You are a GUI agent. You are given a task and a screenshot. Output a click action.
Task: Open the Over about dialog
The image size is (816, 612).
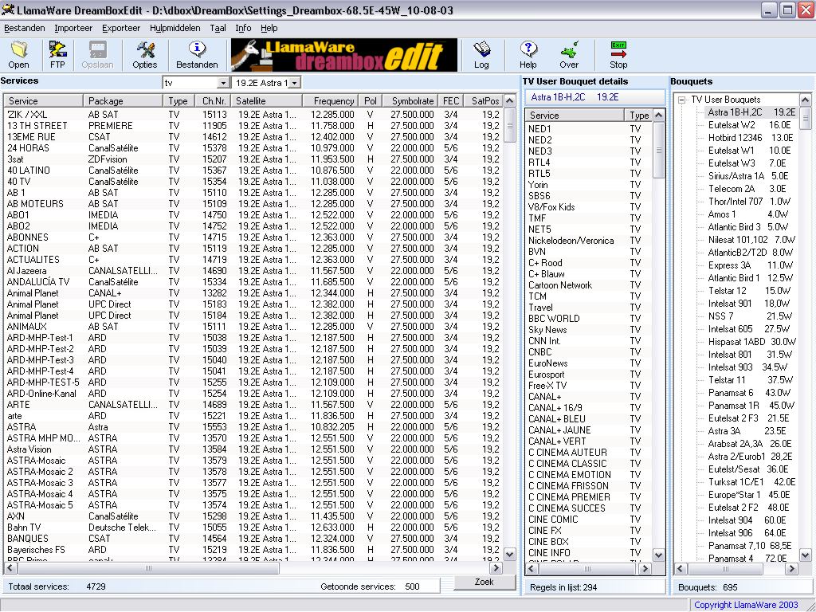569,55
